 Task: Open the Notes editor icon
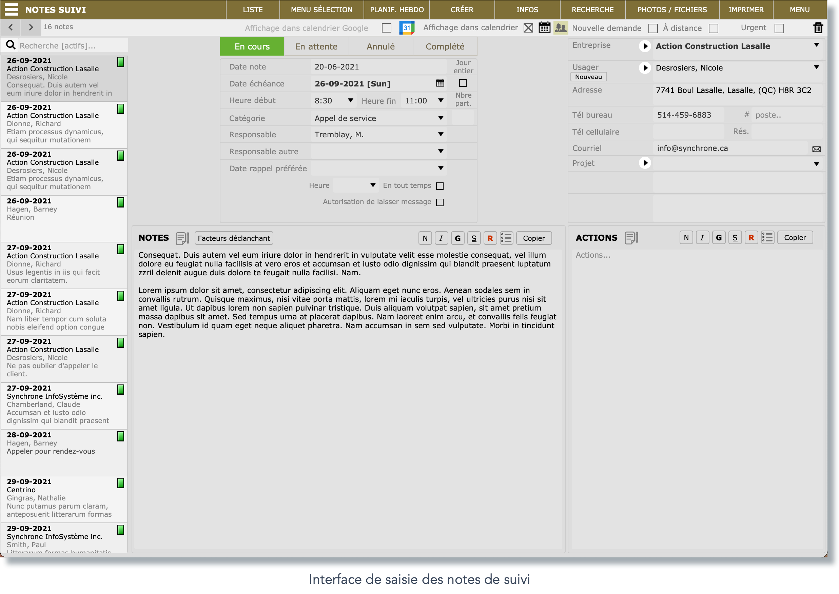point(182,238)
